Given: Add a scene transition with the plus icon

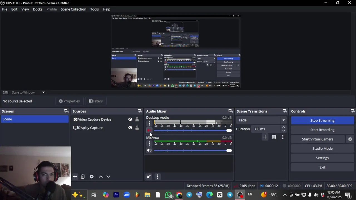Looking at the screenshot, I should click(265, 137).
